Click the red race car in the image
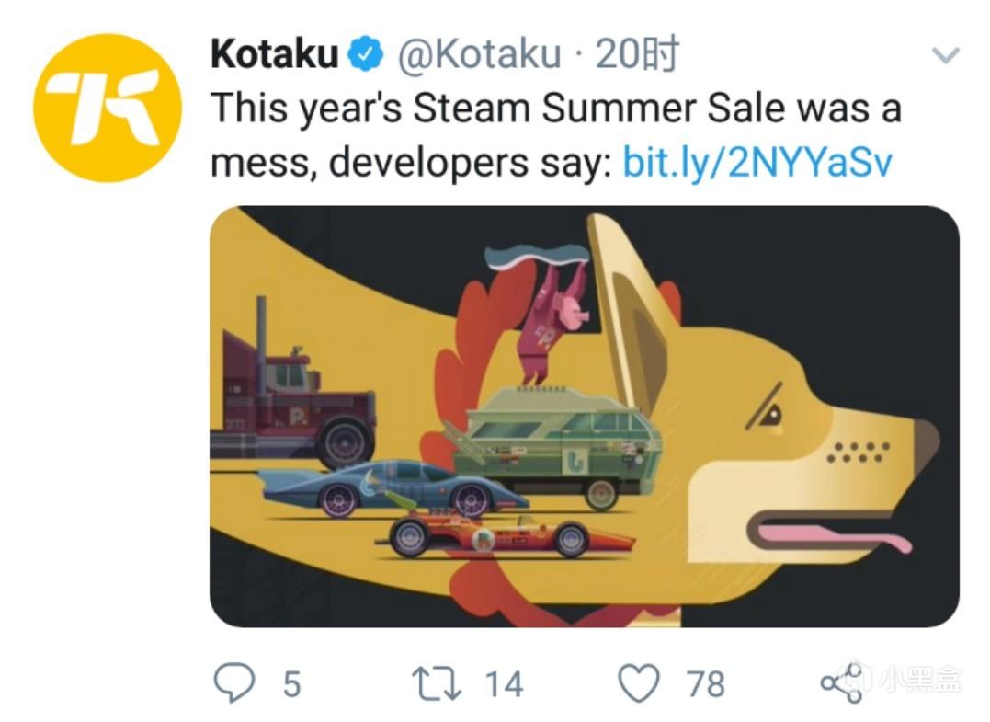The height and width of the screenshot is (722, 990). click(x=505, y=534)
